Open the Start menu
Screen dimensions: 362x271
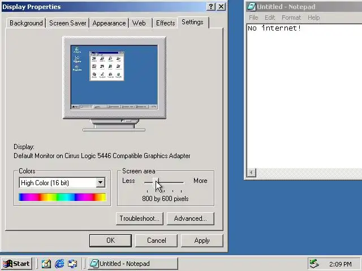tap(17, 264)
